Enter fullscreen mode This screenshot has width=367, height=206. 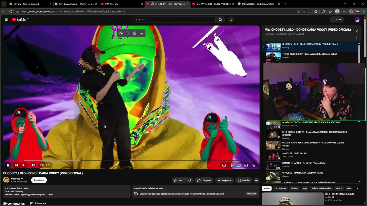[253, 165]
